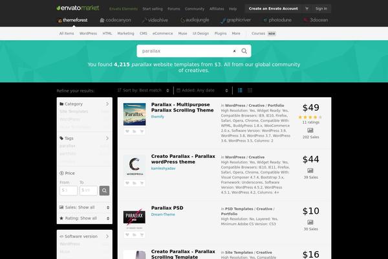Open the Envato Elements link
The height and width of the screenshot is (259, 388).
124,8
